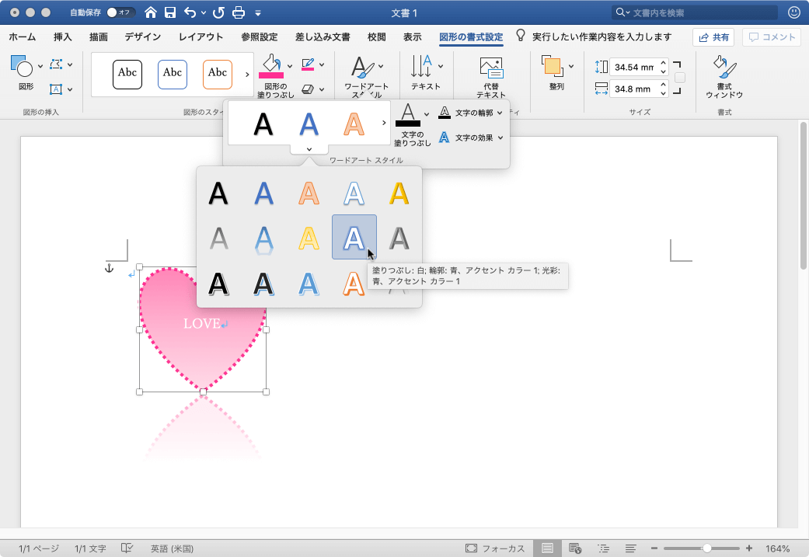Image resolution: width=809 pixels, height=557 pixels.
Task: Apply the blue outline Abc shape style
Action: coord(173,75)
